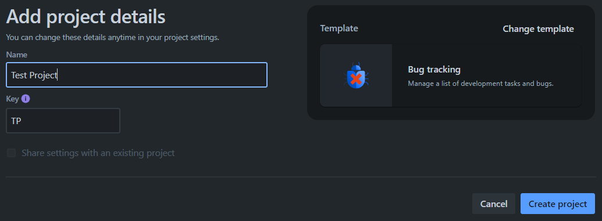Select the Bug tracking template title
Screen dimensions: 602x221
434,70
